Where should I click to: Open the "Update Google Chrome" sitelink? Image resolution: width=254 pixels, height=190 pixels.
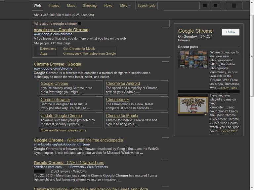pyautogui.click(x=61, y=116)
